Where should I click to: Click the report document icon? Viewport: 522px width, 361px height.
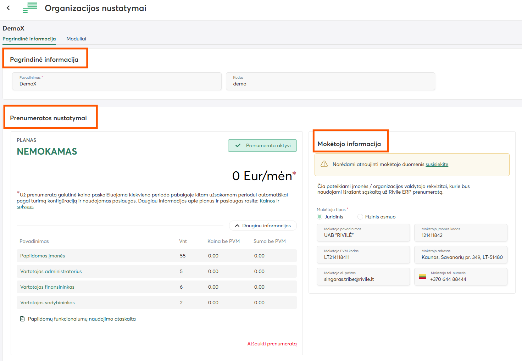click(x=22, y=319)
